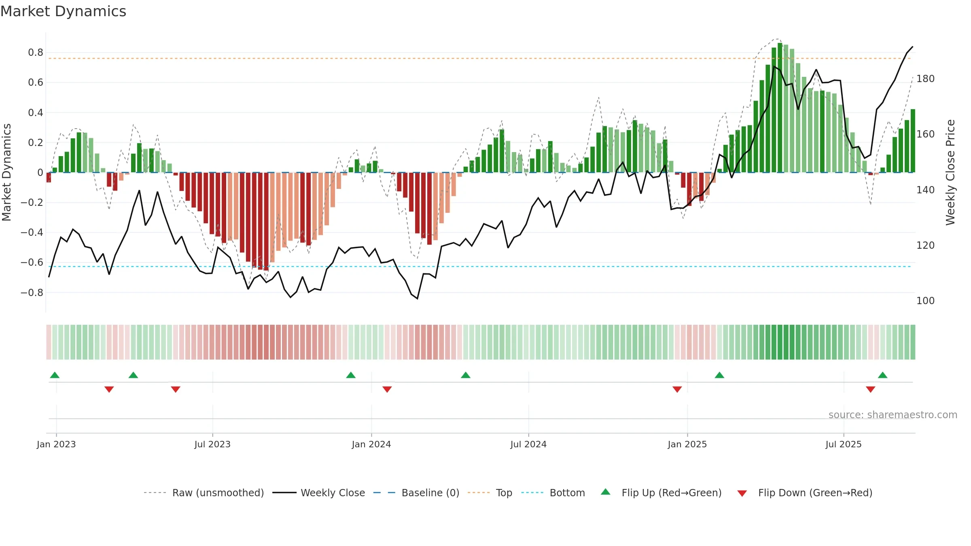Image resolution: width=971 pixels, height=546 pixels.
Task: Click the 140 tick on price axis
Action: [926, 190]
